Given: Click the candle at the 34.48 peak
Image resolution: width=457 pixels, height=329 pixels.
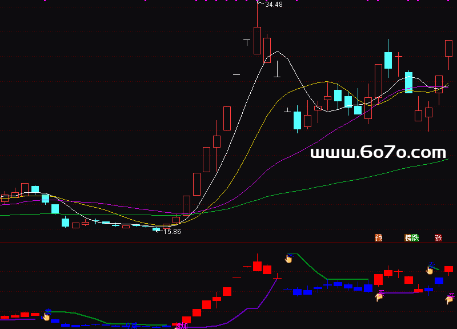Looking at the screenshot, I should (258, 40).
